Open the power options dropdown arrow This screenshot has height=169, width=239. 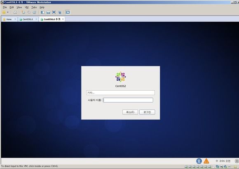[x=8, y=12]
